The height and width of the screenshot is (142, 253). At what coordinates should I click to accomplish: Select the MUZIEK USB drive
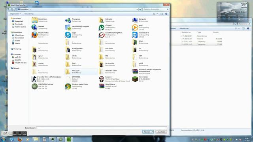click(x=19, y=63)
